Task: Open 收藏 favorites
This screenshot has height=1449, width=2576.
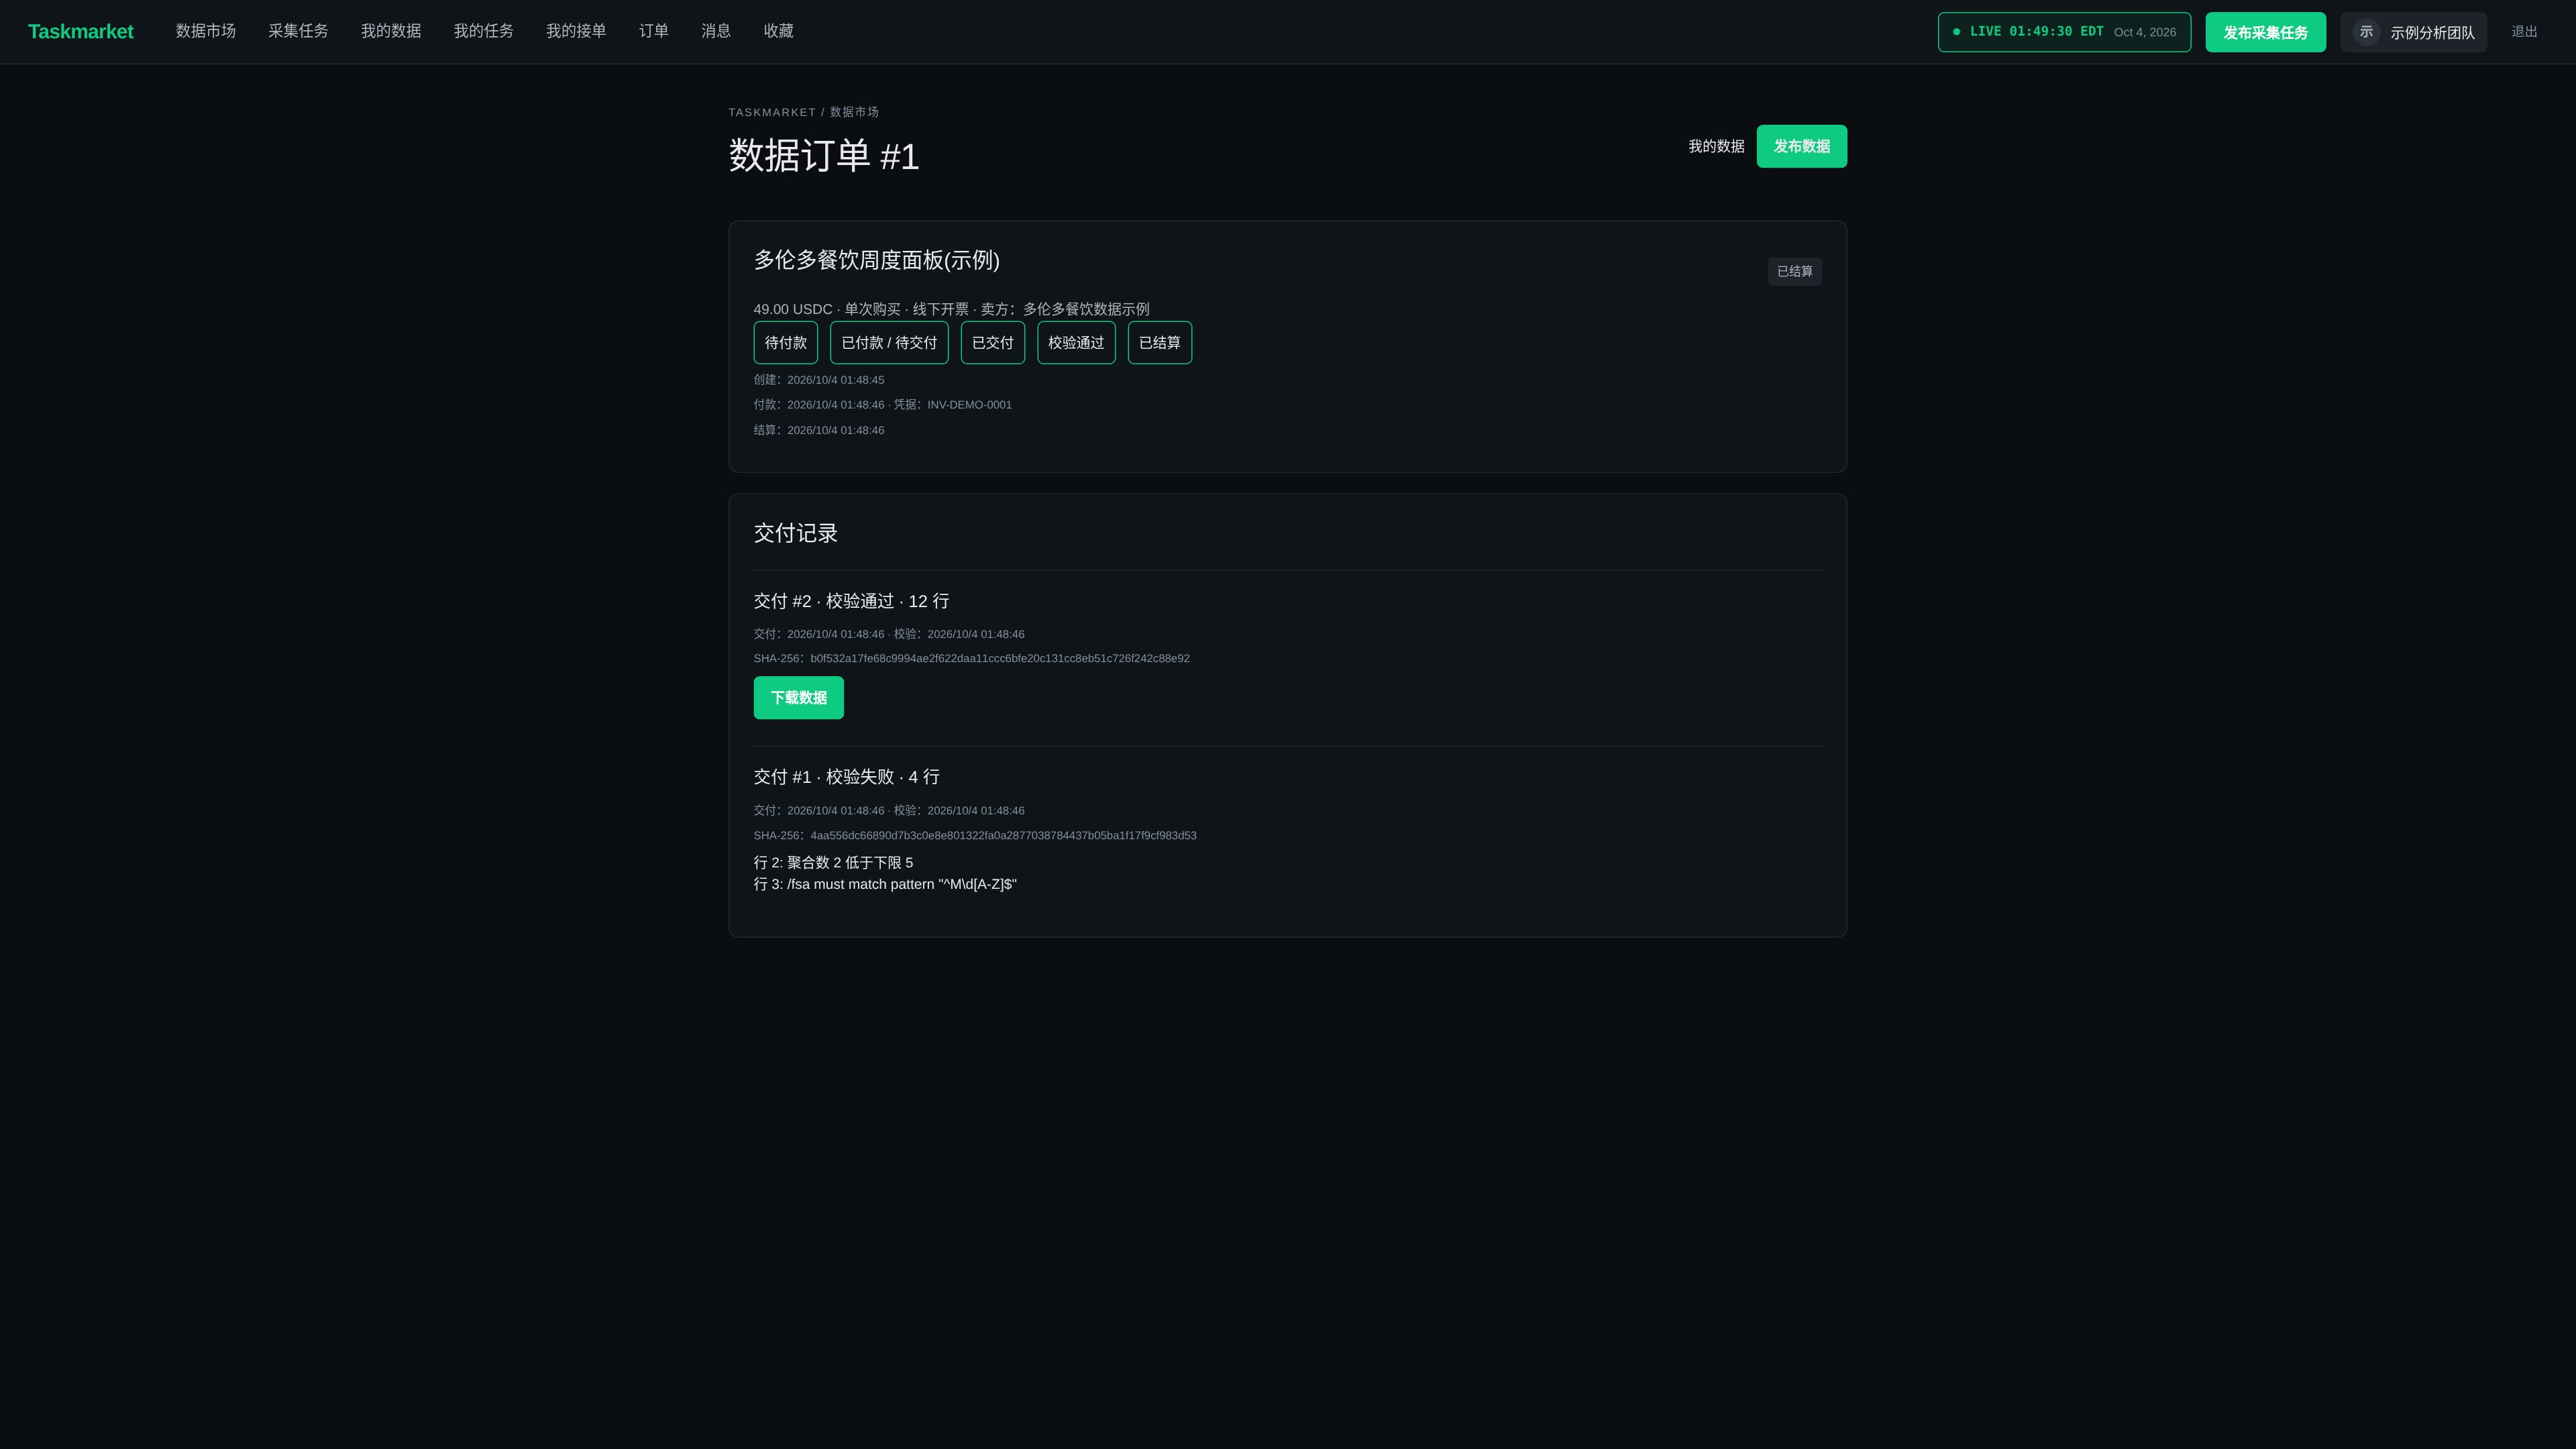Action: coord(778,31)
